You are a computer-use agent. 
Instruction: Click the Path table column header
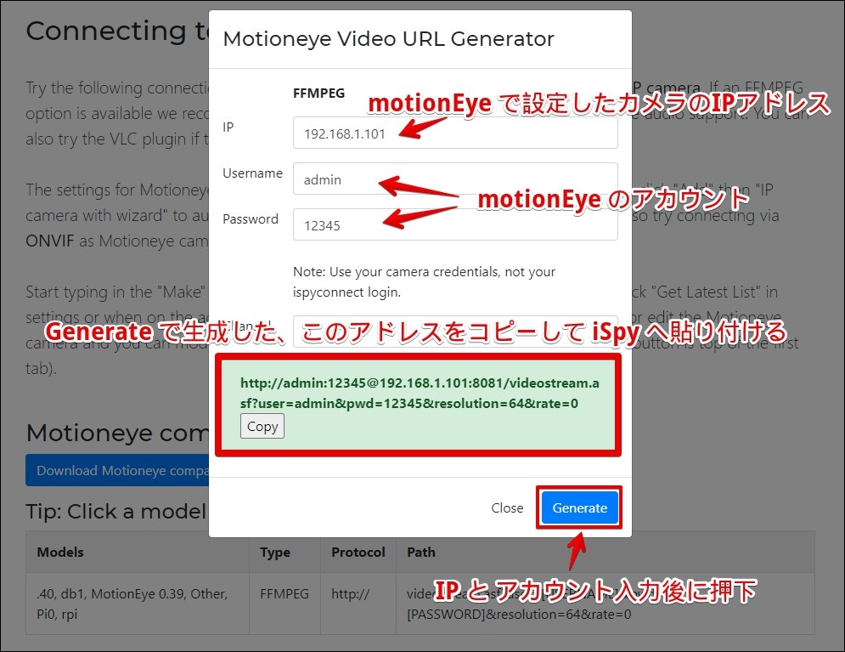(x=605, y=553)
